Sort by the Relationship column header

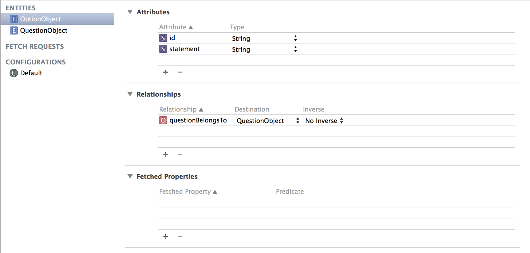181,109
